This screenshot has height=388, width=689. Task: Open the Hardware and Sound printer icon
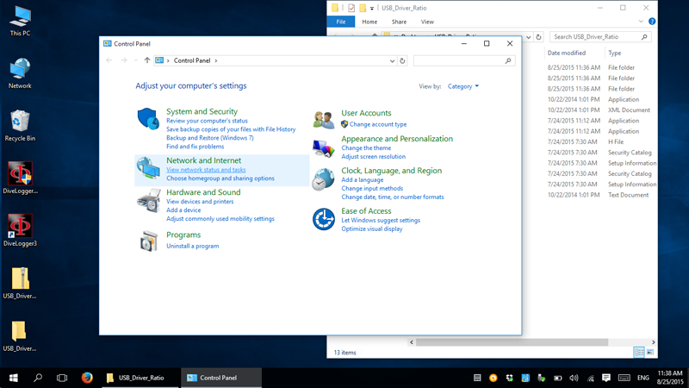(148, 201)
